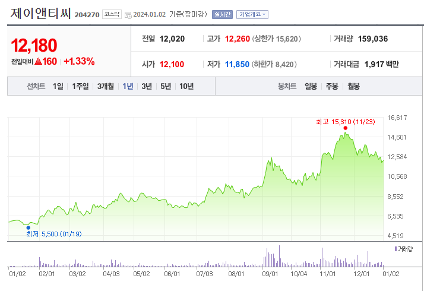Select the 5년 line chart tab
Viewport: 424px width, 291px height.
pos(166,86)
